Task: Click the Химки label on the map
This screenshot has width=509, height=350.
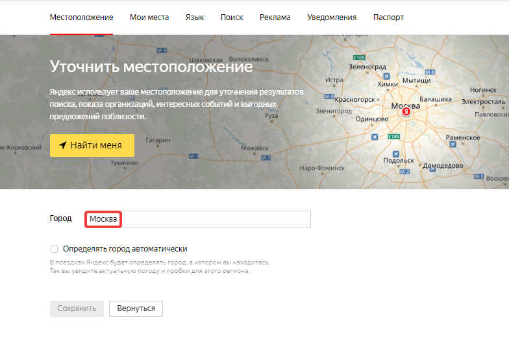Action: [388, 84]
